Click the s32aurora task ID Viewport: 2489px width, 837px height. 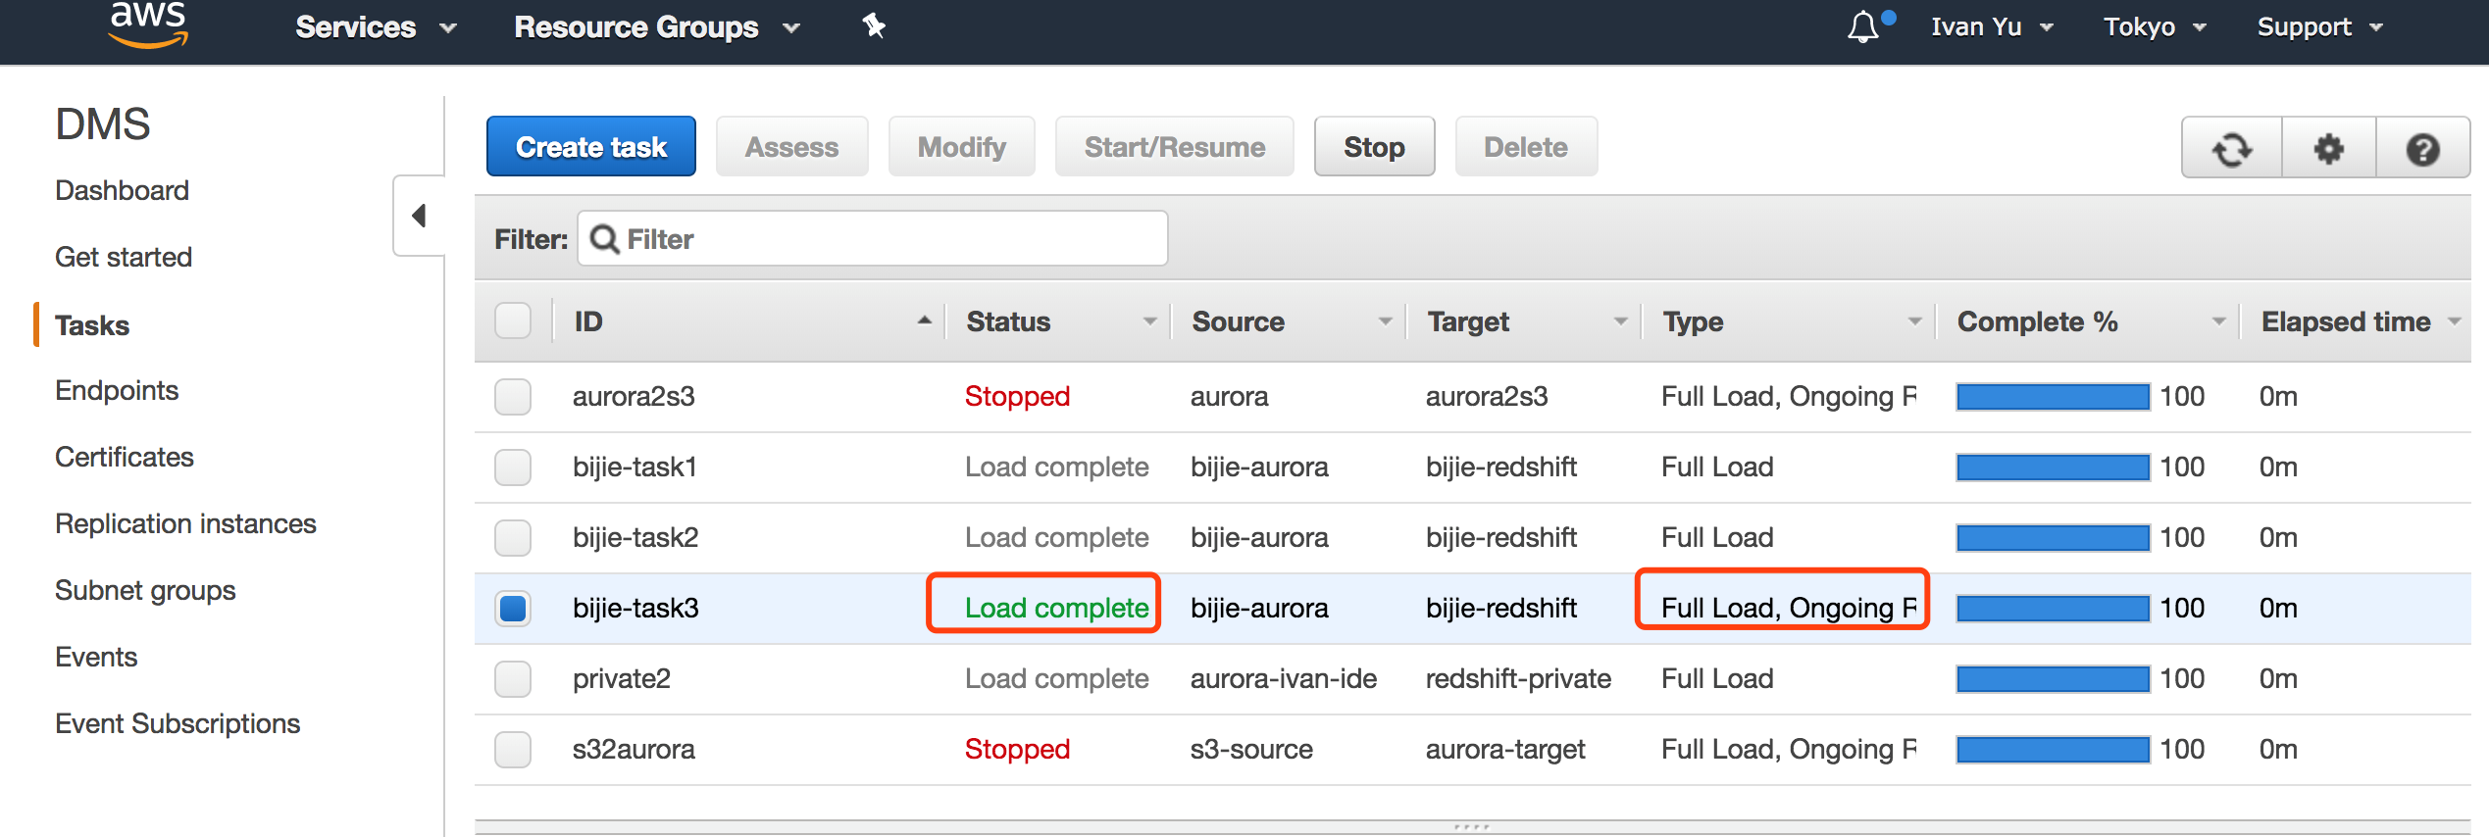634,749
